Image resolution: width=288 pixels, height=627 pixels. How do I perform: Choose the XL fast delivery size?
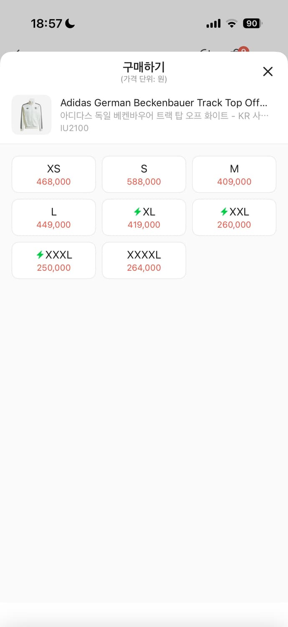(144, 217)
